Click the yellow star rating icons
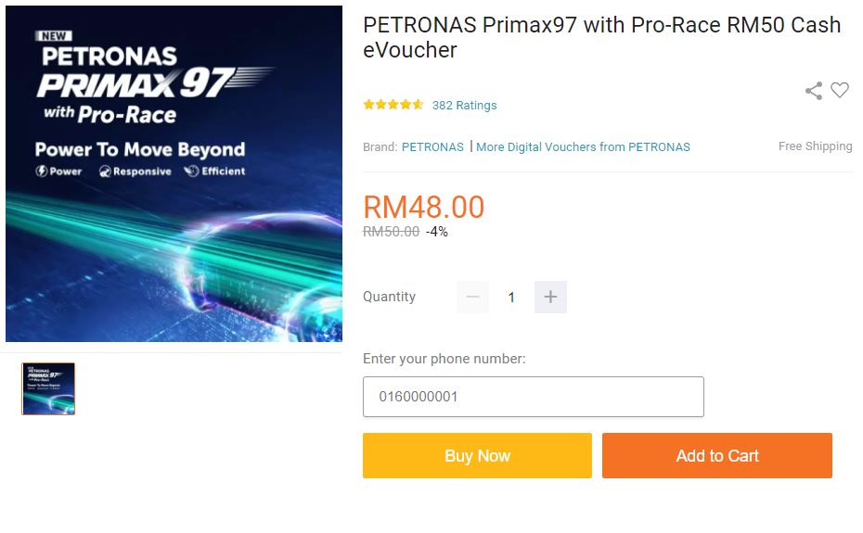Viewport: 863px width, 533px height. tap(393, 105)
